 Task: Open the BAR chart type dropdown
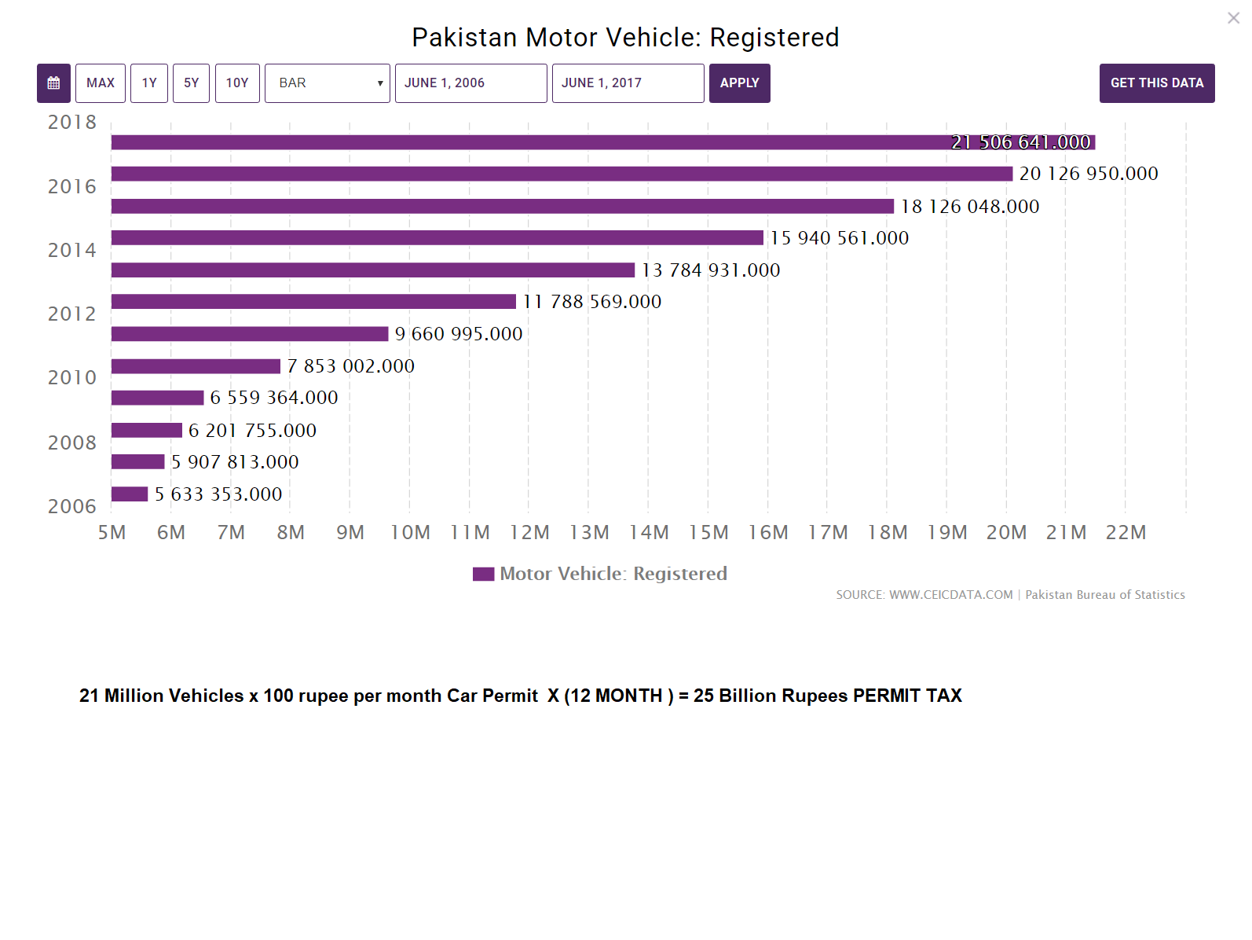[328, 83]
